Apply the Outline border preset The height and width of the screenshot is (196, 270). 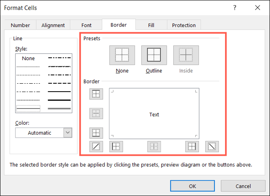[154, 55]
